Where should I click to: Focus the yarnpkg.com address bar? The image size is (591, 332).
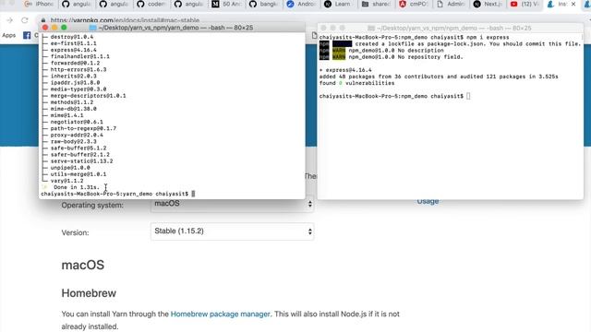point(125,20)
